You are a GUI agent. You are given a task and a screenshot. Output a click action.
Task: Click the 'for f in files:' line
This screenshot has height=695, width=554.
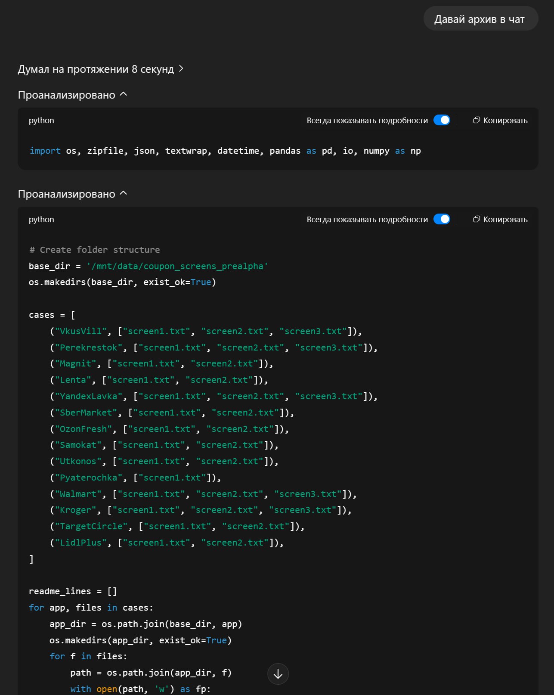click(88, 656)
